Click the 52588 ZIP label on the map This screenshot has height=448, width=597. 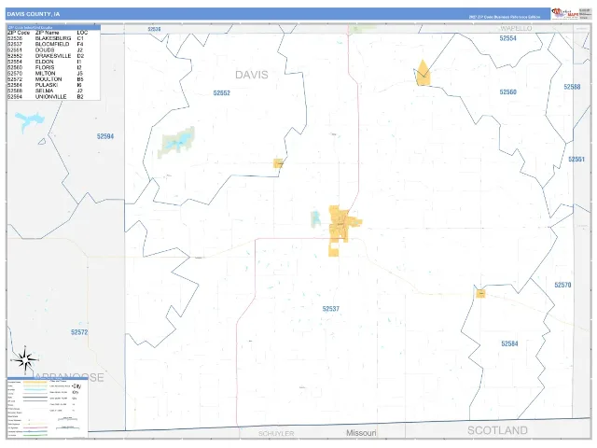coord(572,87)
